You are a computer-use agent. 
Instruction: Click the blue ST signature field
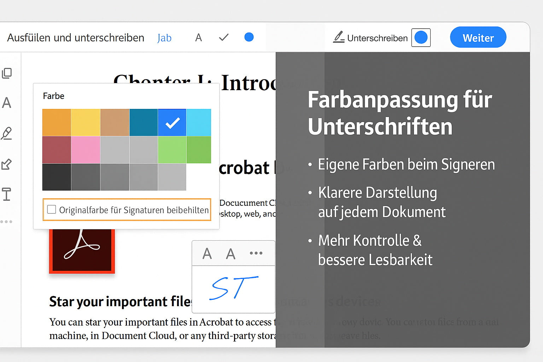click(234, 288)
